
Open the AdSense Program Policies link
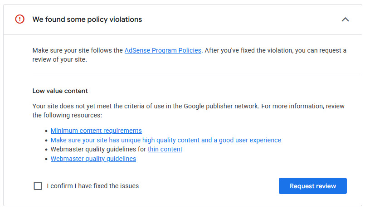tap(163, 50)
